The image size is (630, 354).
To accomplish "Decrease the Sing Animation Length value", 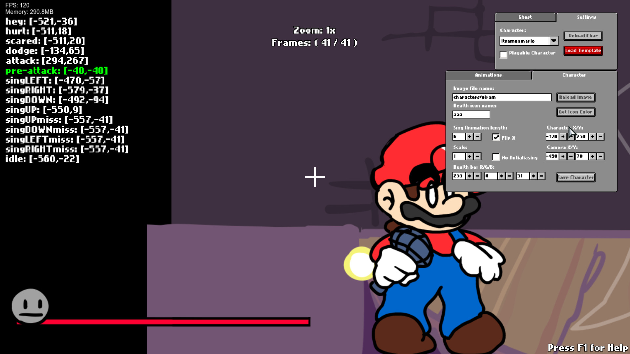I will click(x=477, y=137).
